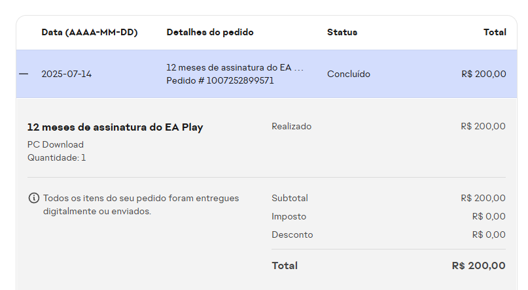Click the Quantidade: 1 text
This screenshot has height=290, width=528.
(x=56, y=157)
